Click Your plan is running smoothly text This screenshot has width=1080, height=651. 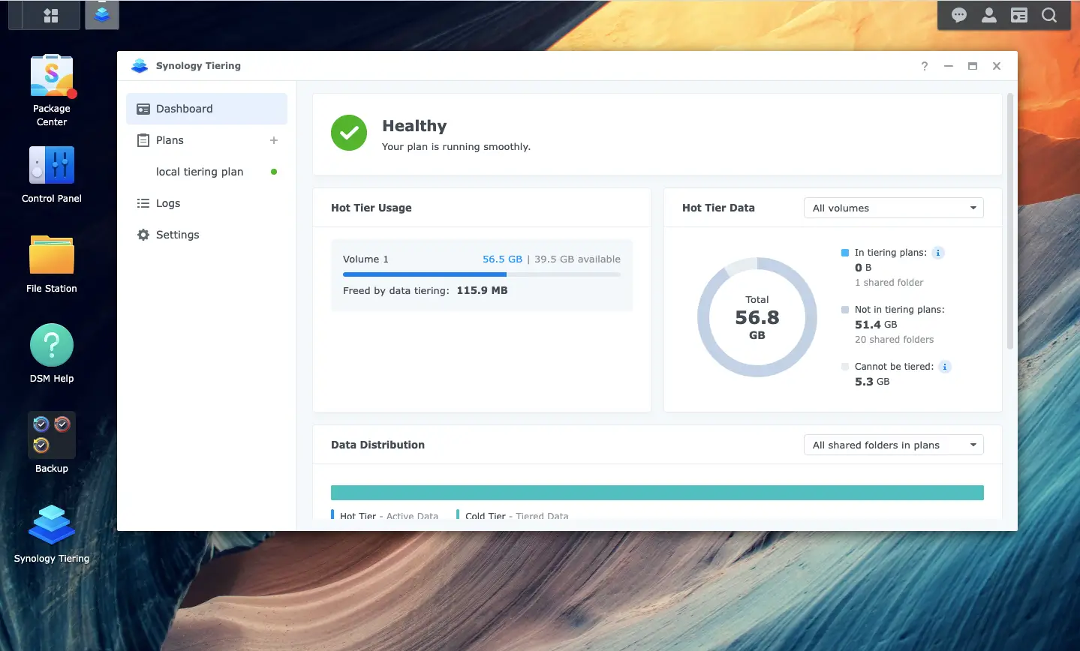click(x=456, y=147)
